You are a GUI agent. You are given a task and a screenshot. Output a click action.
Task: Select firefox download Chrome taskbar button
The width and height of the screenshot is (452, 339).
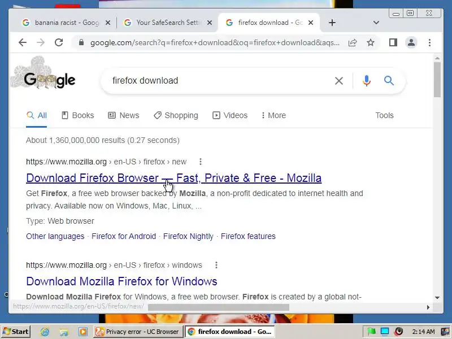229,332
